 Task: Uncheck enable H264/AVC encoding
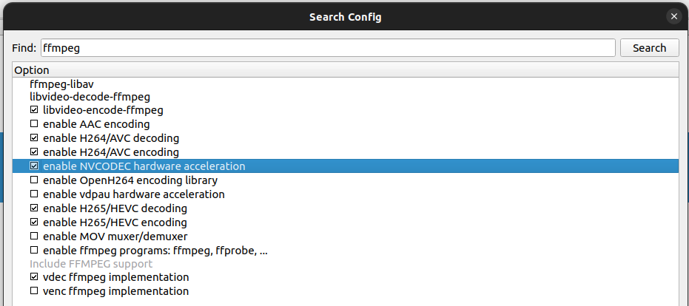point(34,152)
